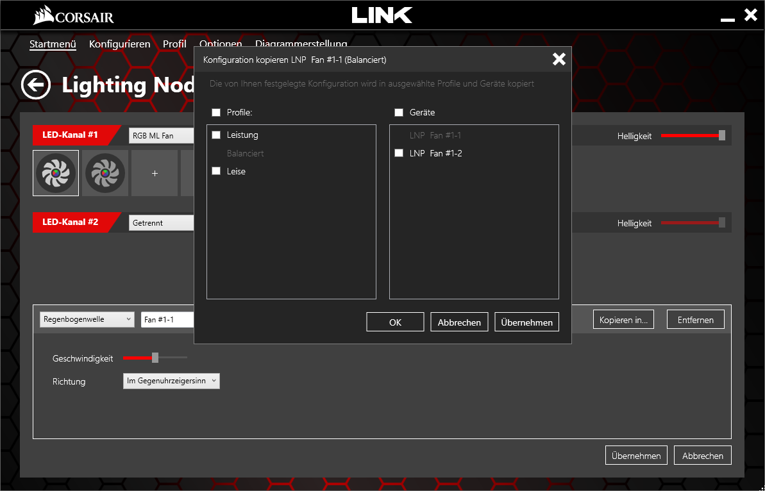Click the Corsair logo in the title bar
This screenshot has height=491, width=765.
[73, 15]
